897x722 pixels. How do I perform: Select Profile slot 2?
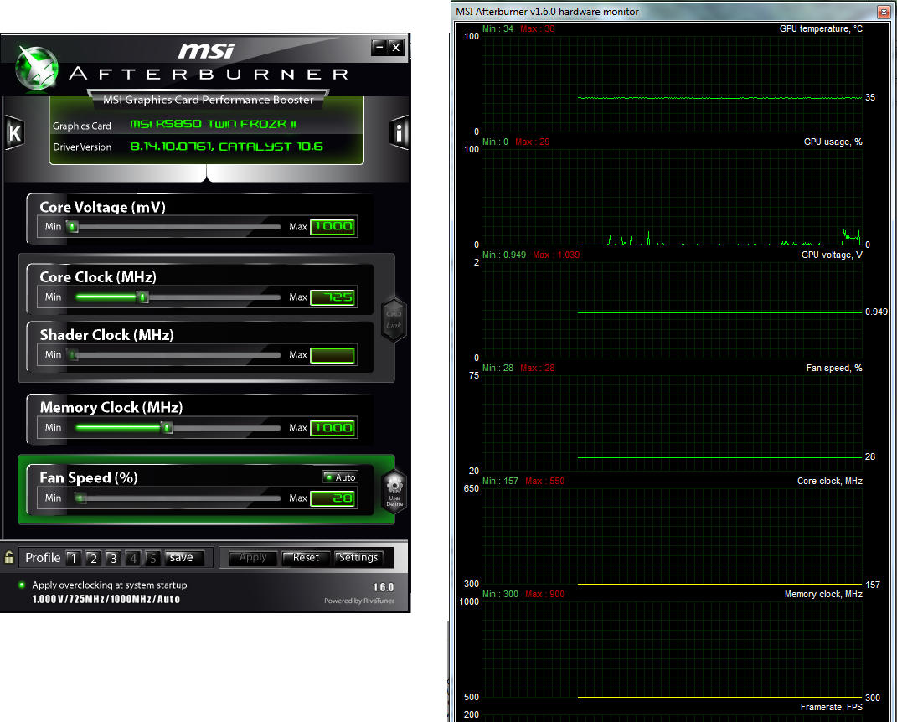[93, 558]
